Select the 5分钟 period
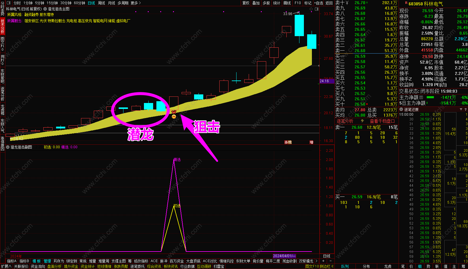 click(x=39, y=3)
